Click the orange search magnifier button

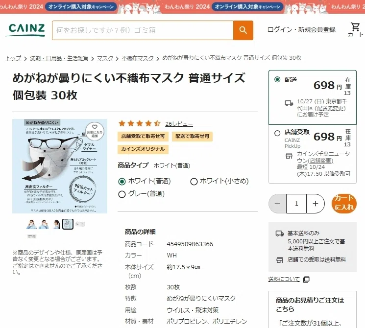coord(243,30)
